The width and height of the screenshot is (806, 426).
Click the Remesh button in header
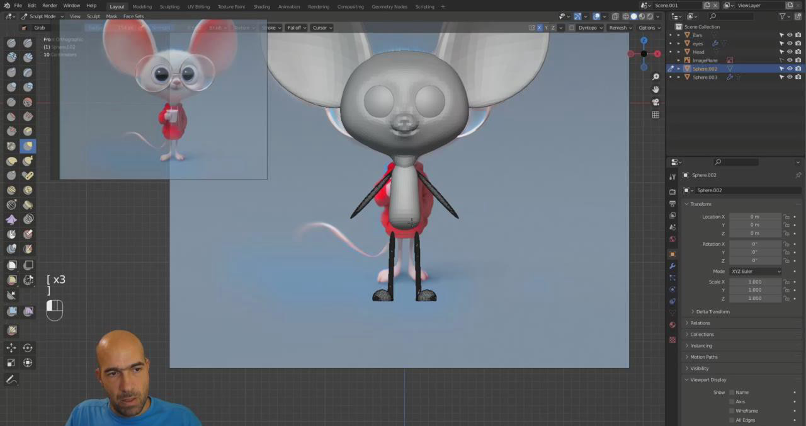pos(620,28)
